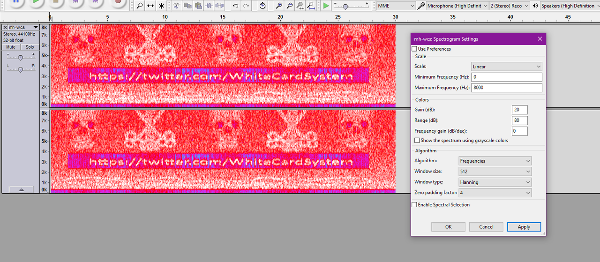Click the 40 second mark on timeline
The height and width of the screenshot is (262, 600).
click(510, 17)
